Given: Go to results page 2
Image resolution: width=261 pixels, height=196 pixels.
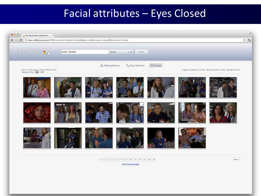Looking at the screenshot, I should tap(103, 160).
